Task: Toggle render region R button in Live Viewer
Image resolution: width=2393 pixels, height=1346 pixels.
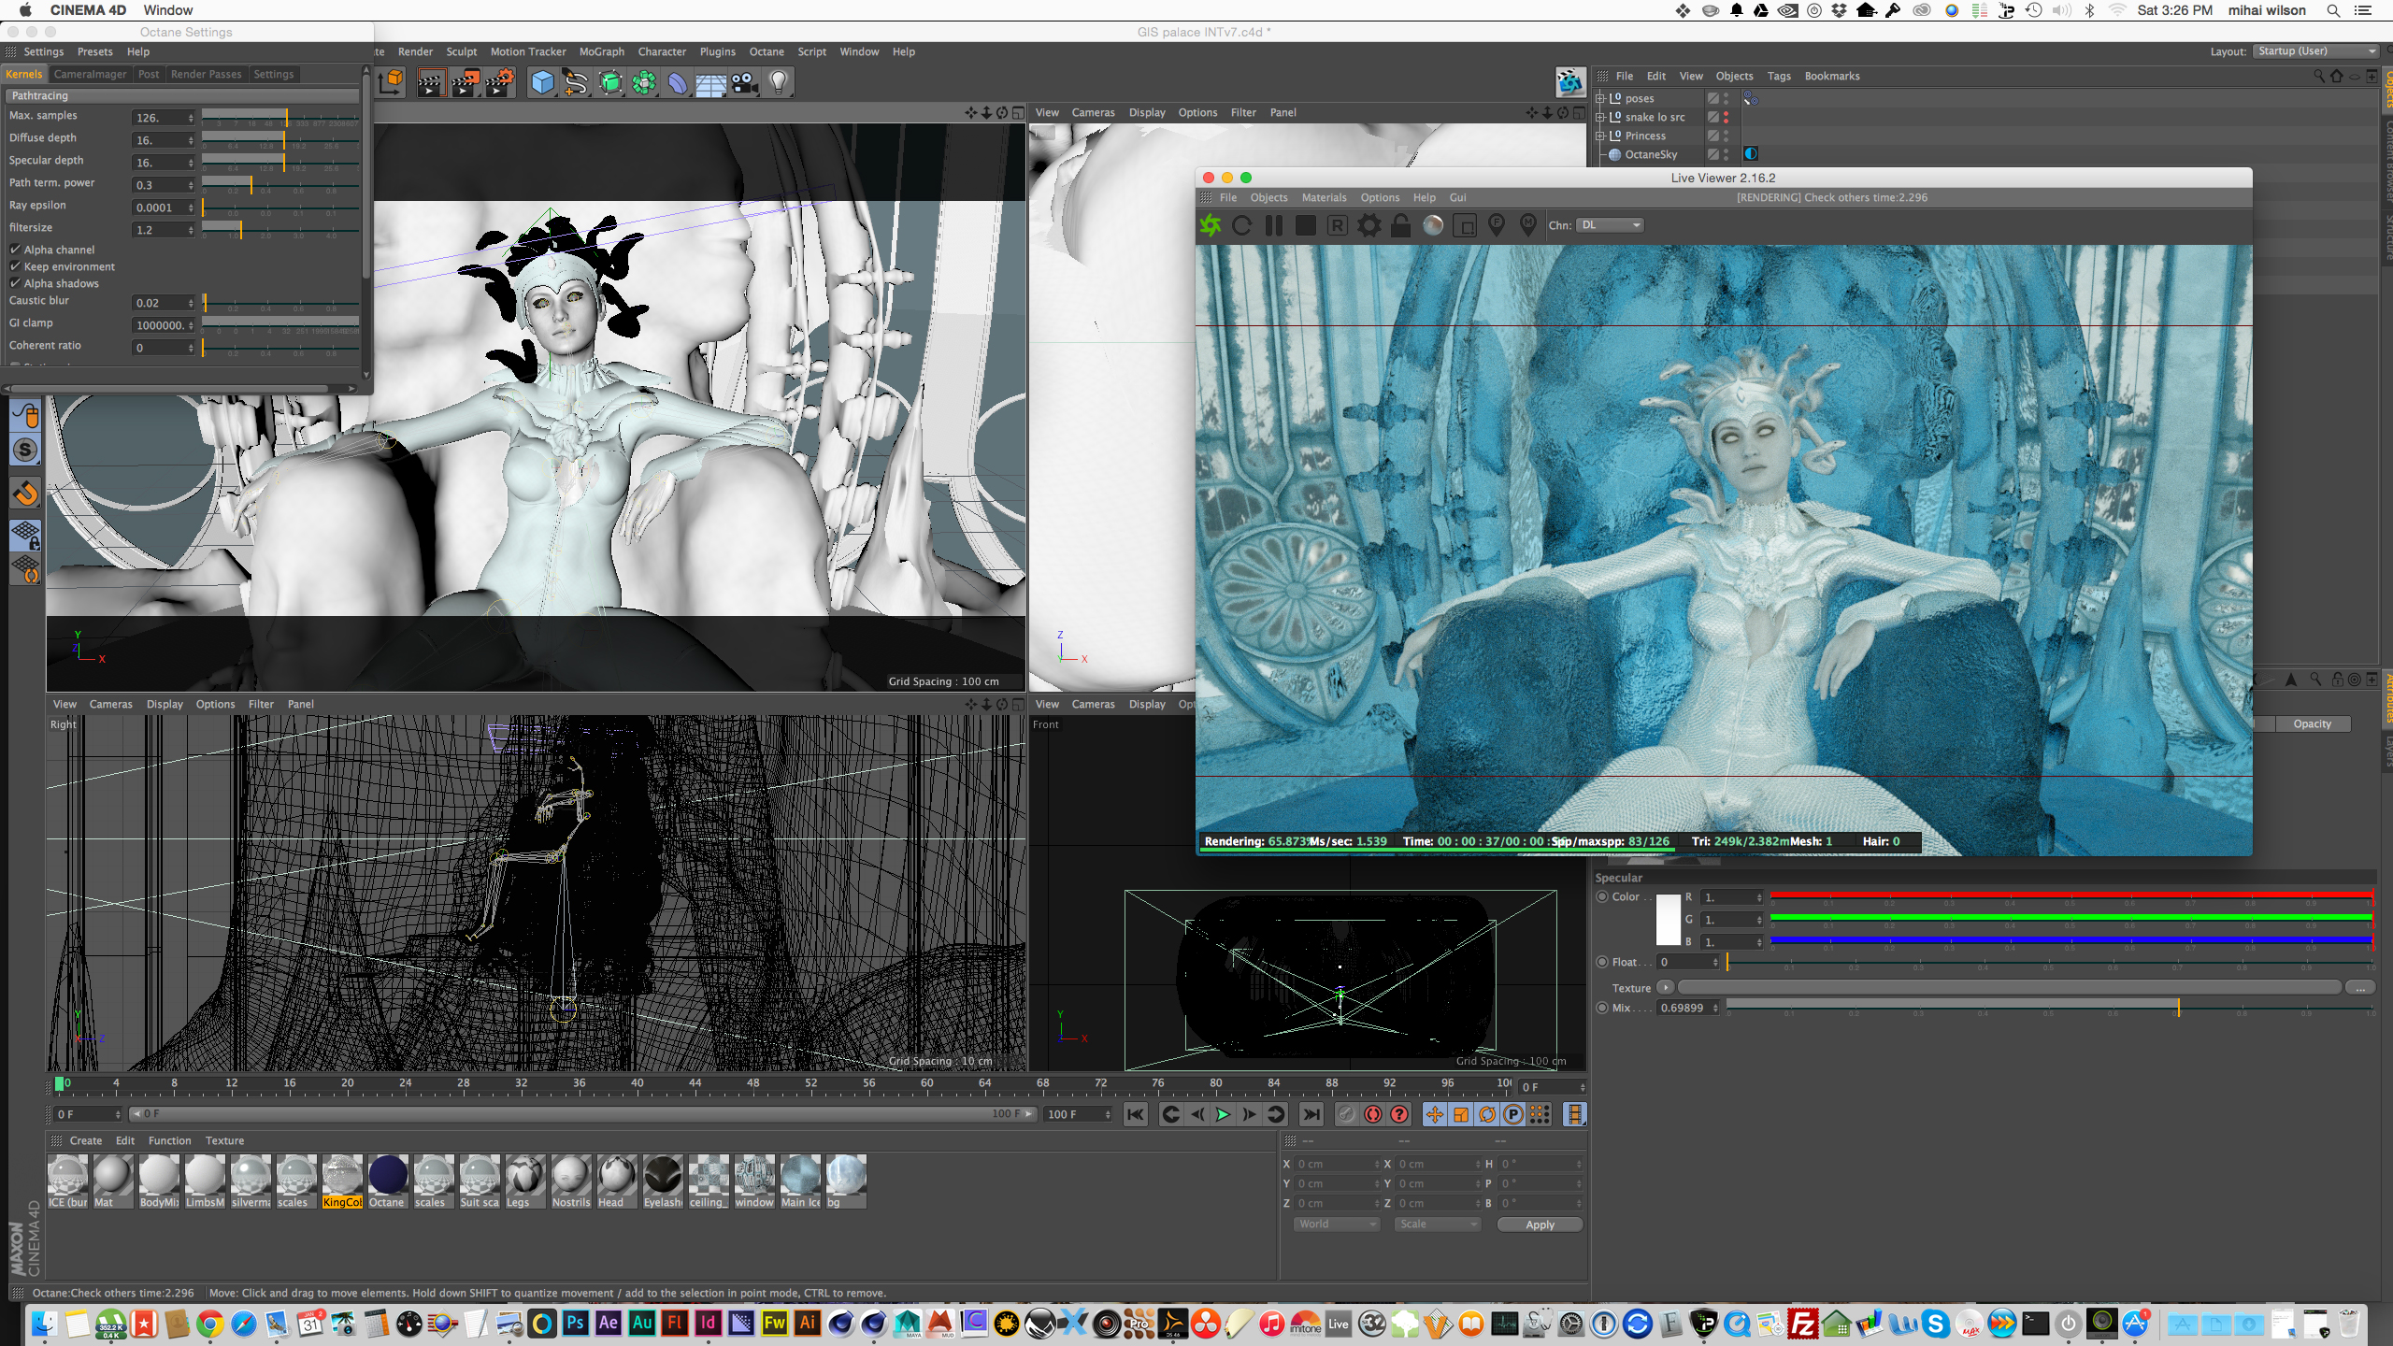Action: tap(1338, 225)
